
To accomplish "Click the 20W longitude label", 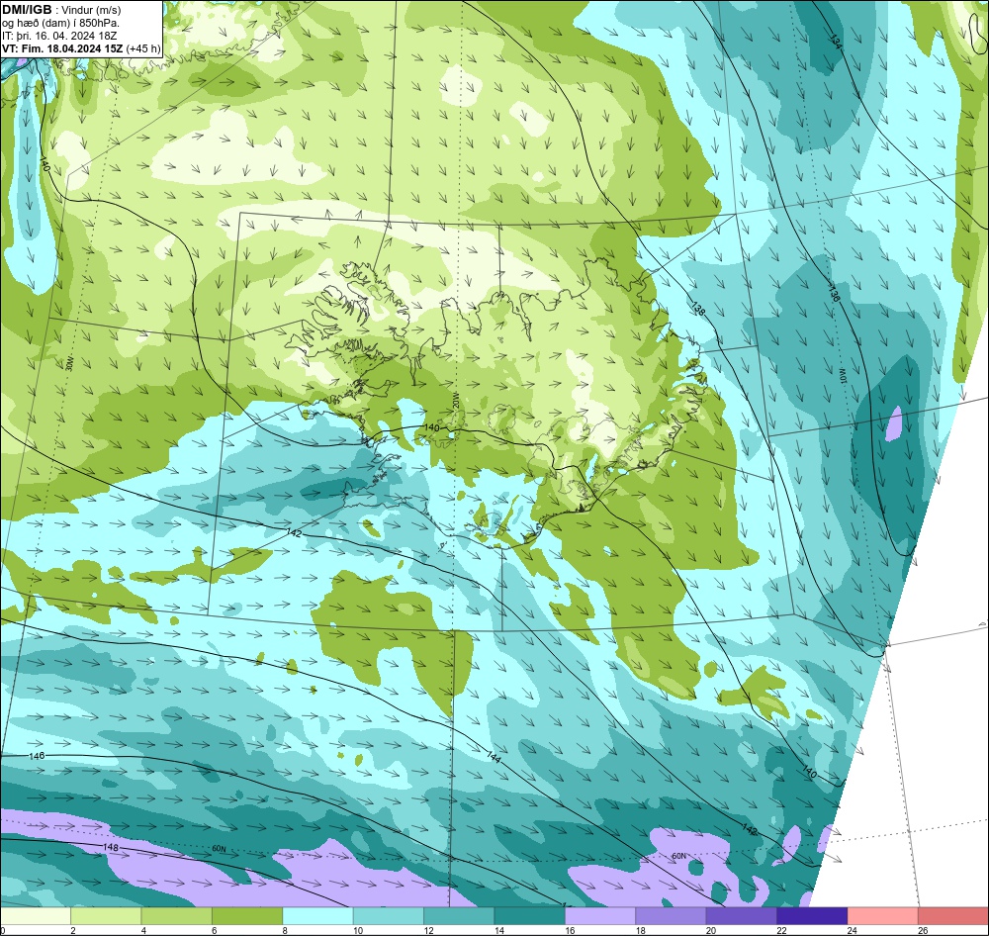I will 455,400.
